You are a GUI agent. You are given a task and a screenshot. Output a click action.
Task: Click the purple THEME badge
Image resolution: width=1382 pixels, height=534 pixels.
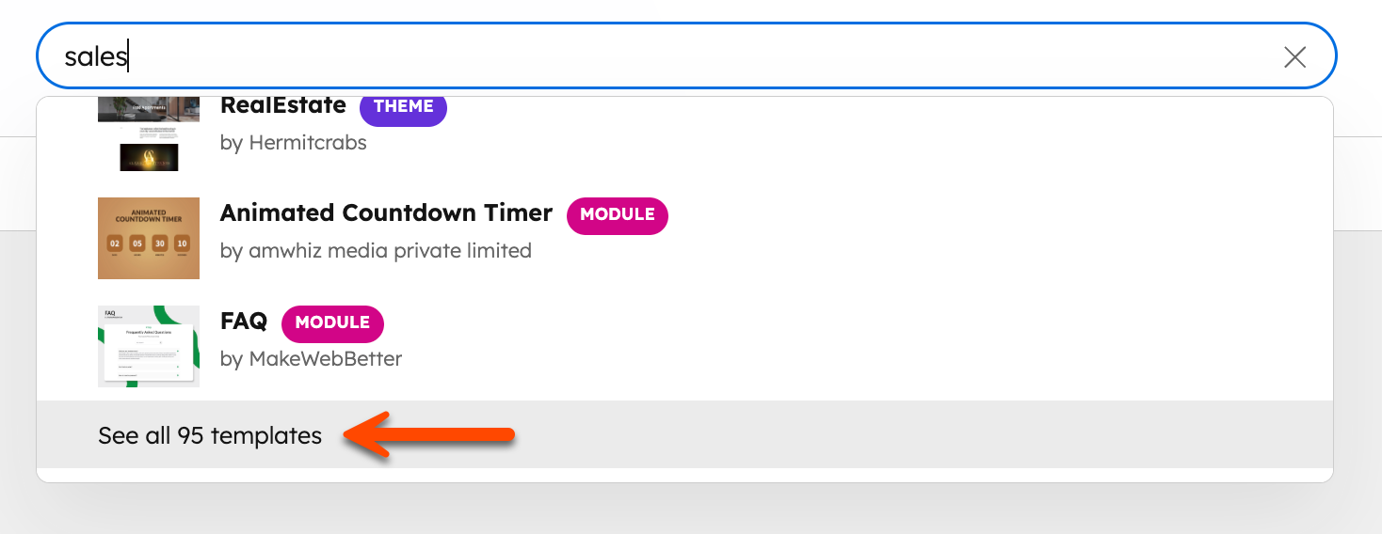[403, 106]
